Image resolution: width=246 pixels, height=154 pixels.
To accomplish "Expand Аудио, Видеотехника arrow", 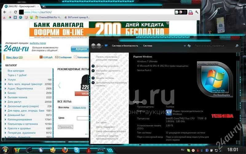I will [x=6, y=88].
